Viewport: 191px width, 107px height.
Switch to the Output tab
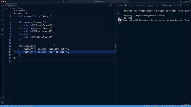tap(131, 5)
